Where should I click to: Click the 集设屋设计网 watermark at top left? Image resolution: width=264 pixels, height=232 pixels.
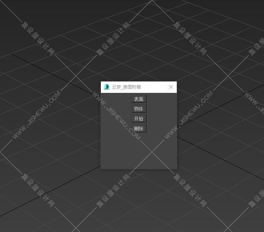pos(38,38)
